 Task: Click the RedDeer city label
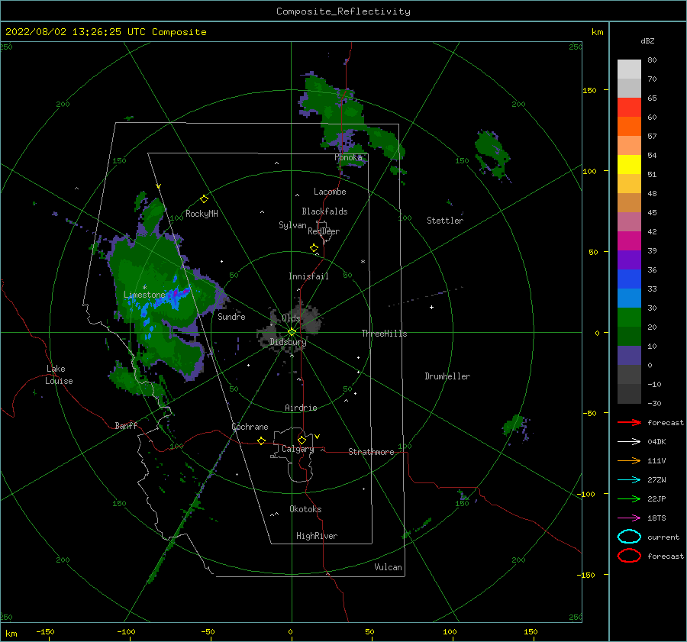tap(324, 231)
